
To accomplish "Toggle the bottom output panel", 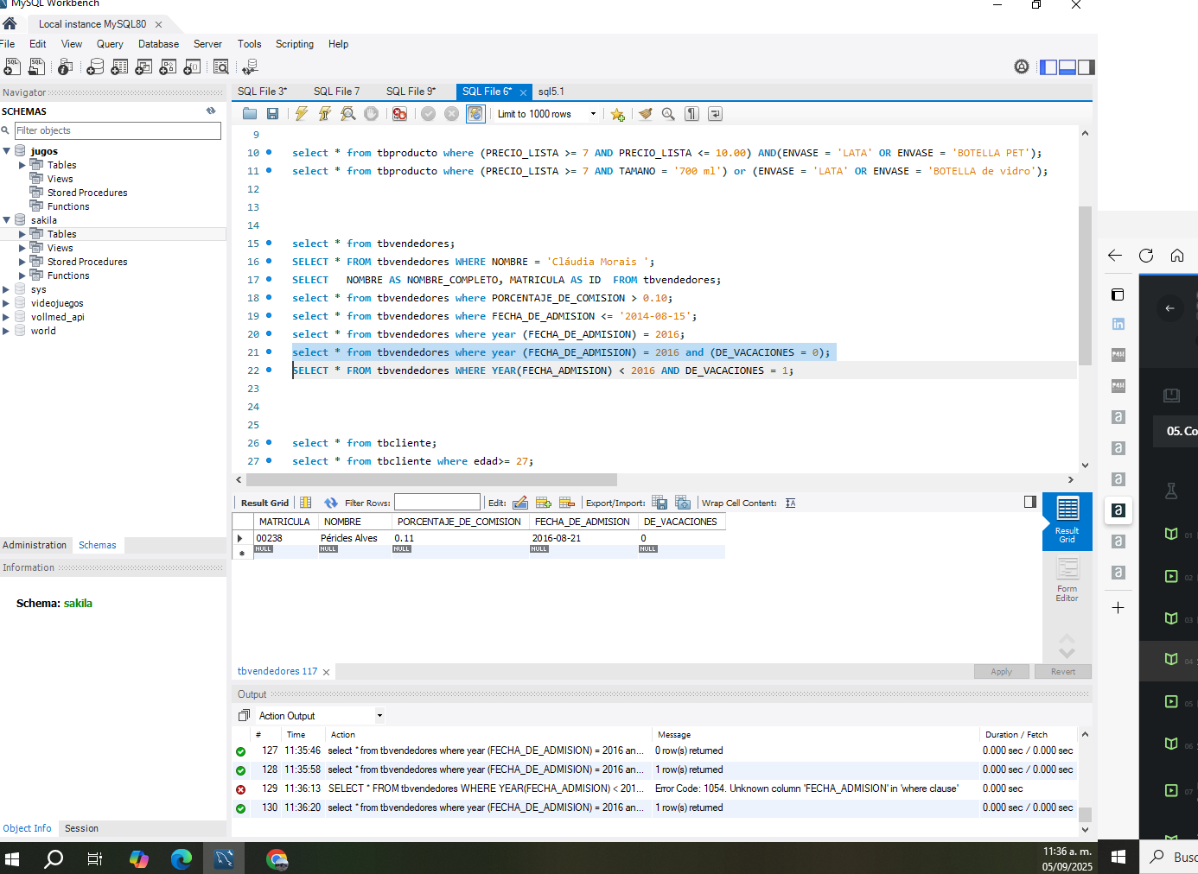I will pos(1067,67).
